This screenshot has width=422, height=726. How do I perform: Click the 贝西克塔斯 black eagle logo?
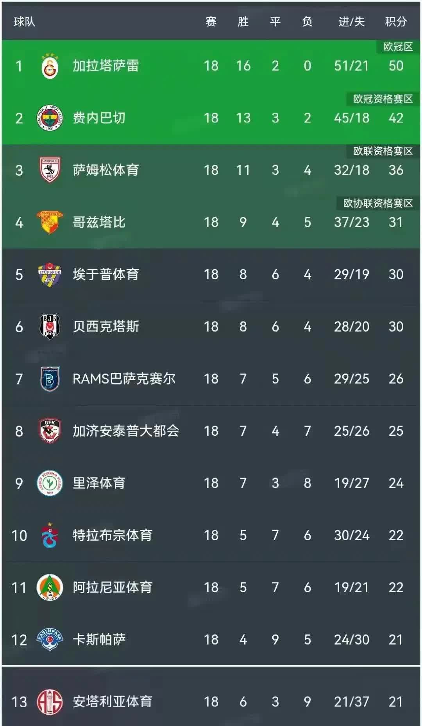[x=49, y=326]
